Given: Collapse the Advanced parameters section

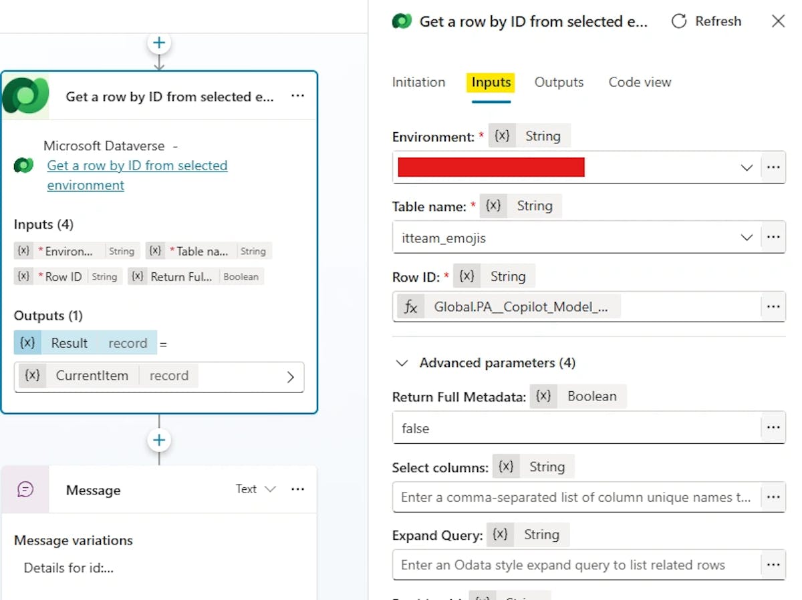Looking at the screenshot, I should click(402, 363).
